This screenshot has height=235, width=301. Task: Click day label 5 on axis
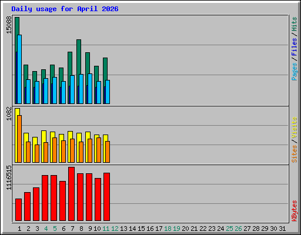click(55, 229)
